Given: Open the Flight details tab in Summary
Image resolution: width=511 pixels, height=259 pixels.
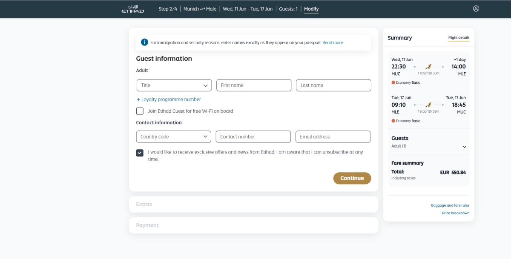Looking at the screenshot, I should [459, 38].
